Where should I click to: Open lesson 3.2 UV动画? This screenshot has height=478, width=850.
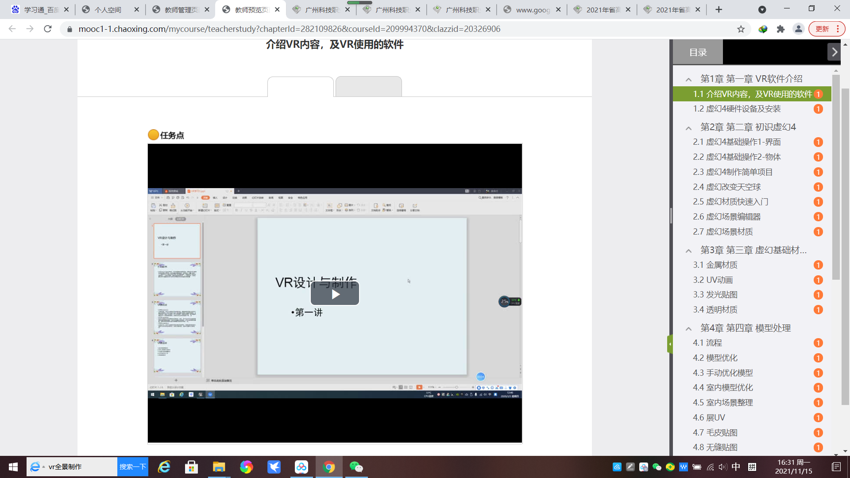point(712,280)
